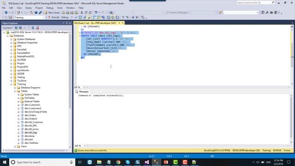Select the dbo.tbl_logs table
The height and width of the screenshot is (166, 295).
point(31,133)
